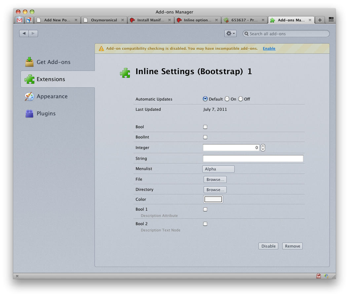Select Default for Automatic Updates

click(205, 99)
